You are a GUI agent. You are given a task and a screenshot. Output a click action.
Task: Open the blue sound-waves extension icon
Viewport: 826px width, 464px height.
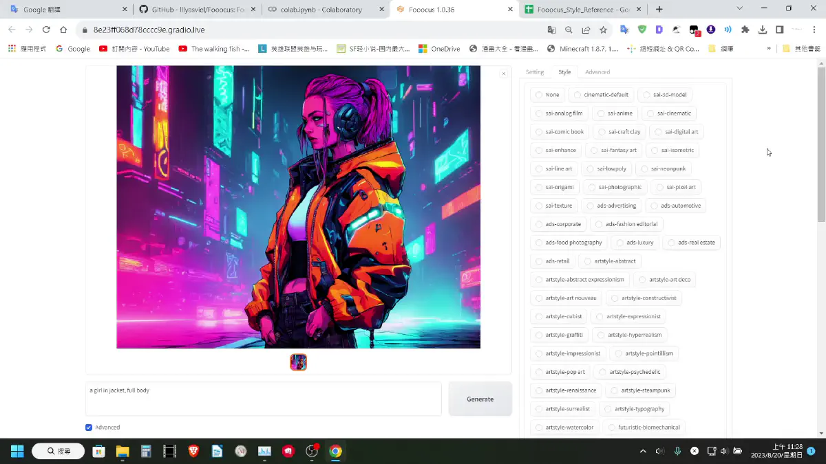point(728,30)
